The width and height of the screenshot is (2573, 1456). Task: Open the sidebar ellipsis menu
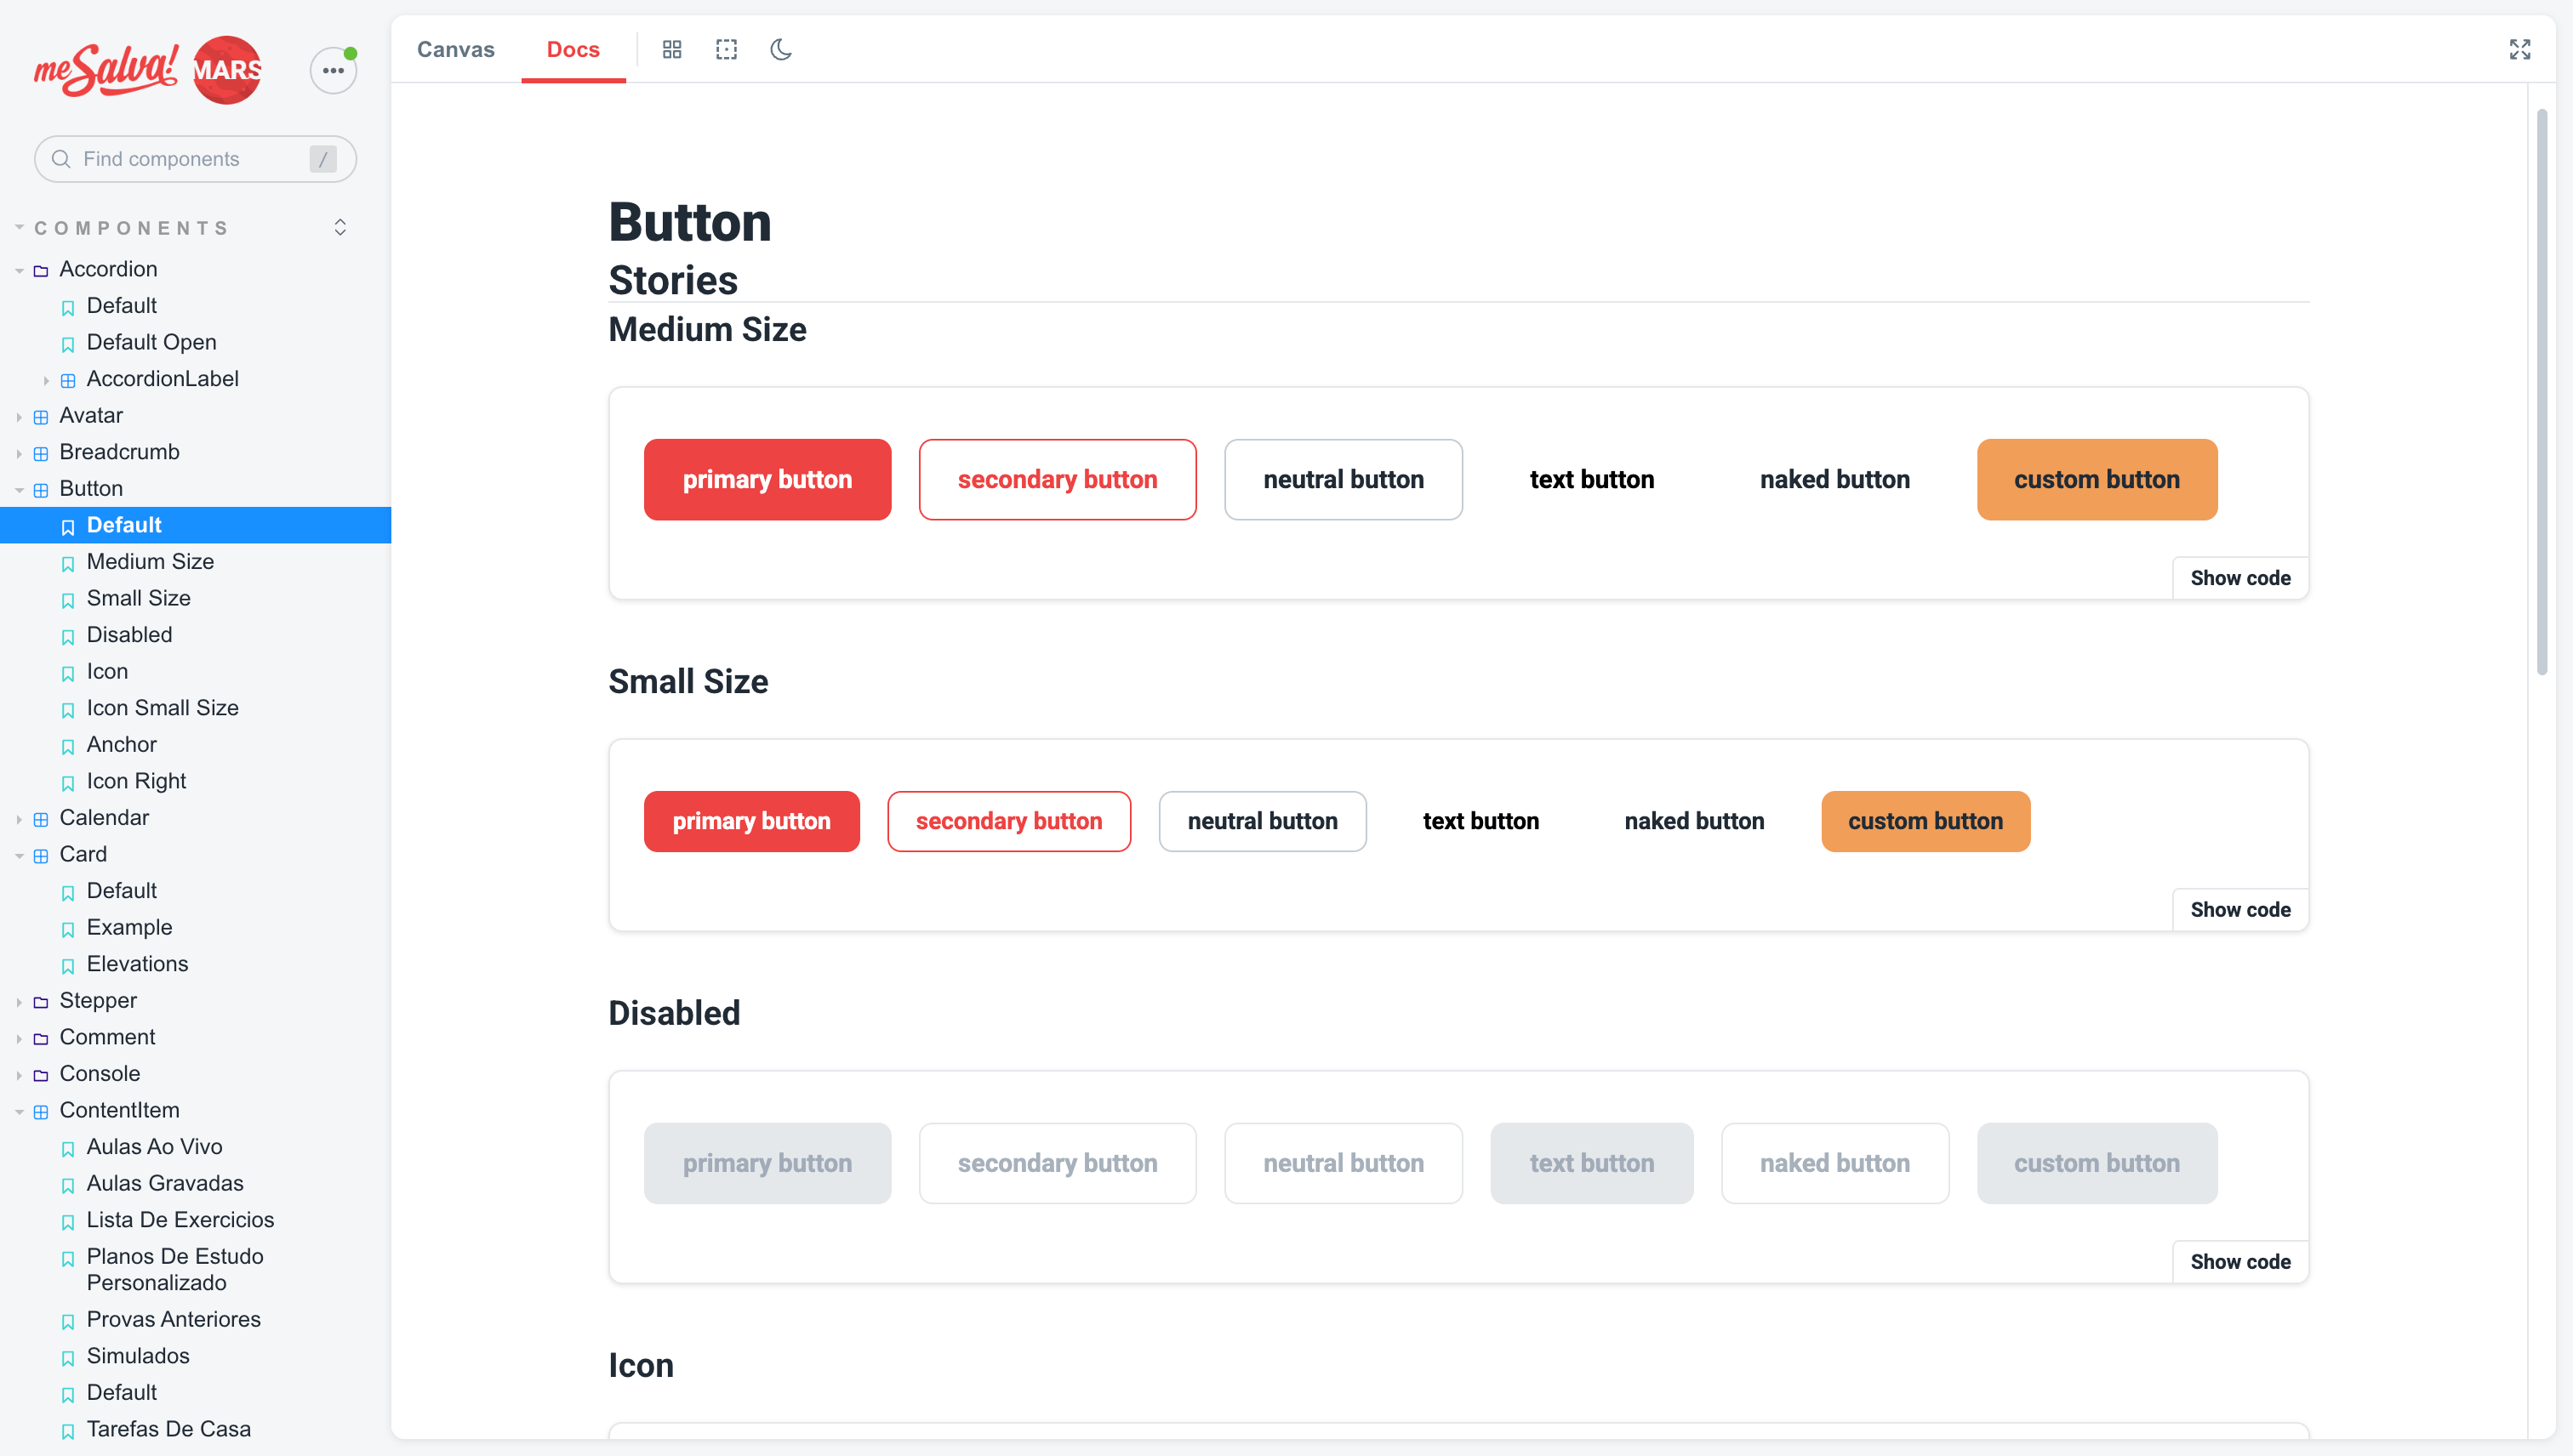coord(334,70)
